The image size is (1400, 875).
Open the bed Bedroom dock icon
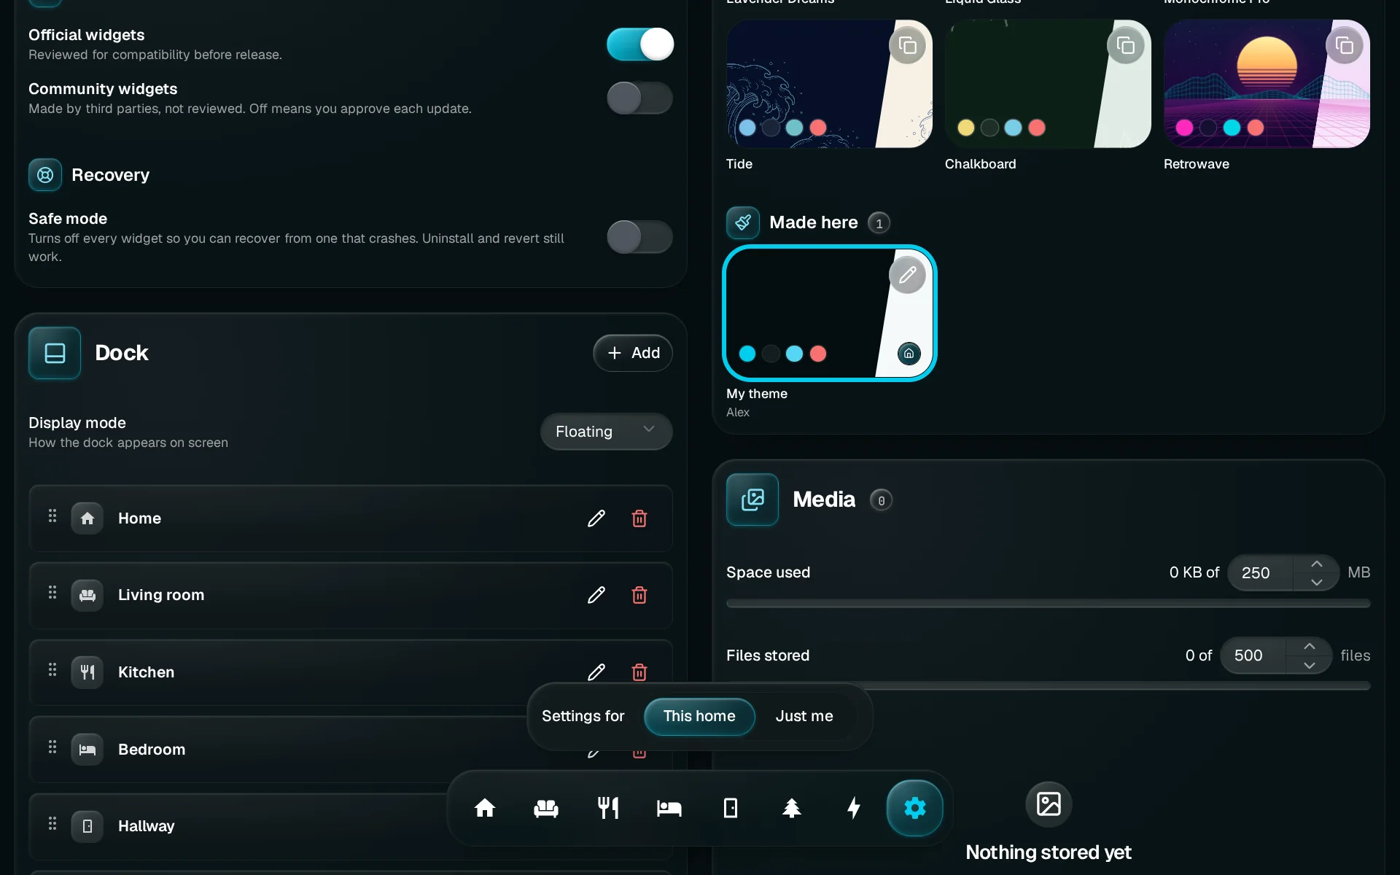point(669,808)
